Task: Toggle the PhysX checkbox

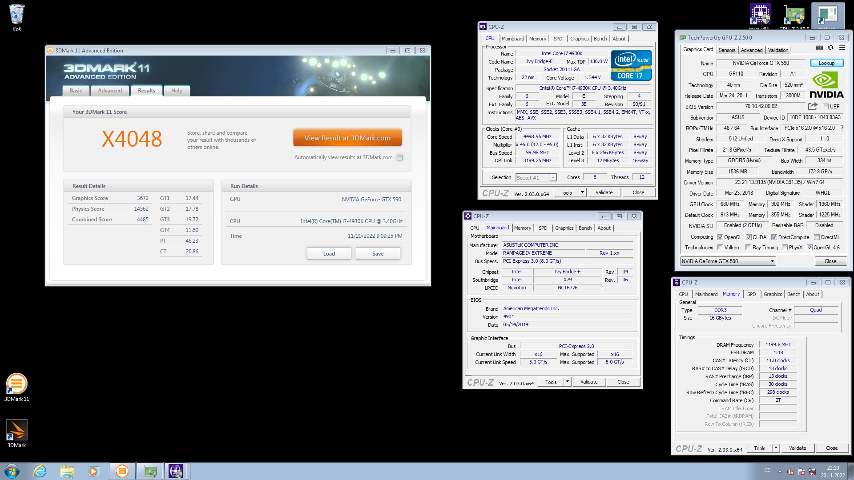Action: click(785, 248)
